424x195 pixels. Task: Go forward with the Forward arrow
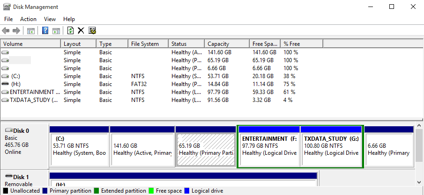pos(16,30)
